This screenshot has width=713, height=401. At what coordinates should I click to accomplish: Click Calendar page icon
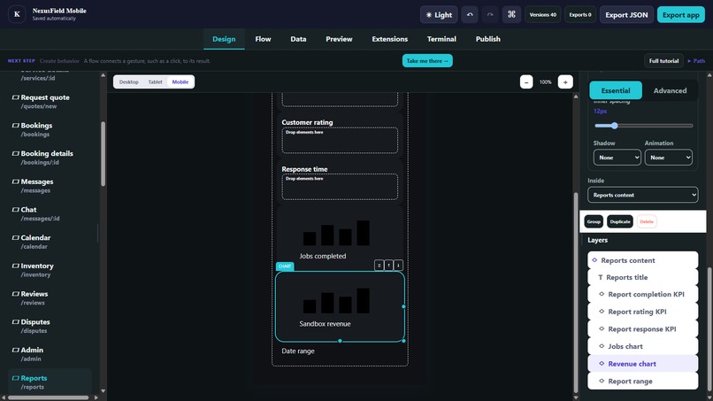click(15, 237)
